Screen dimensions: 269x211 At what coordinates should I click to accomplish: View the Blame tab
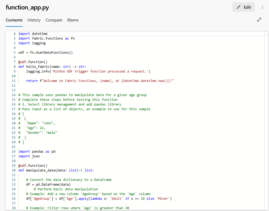click(73, 20)
